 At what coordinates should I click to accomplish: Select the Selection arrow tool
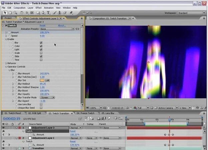5,13
